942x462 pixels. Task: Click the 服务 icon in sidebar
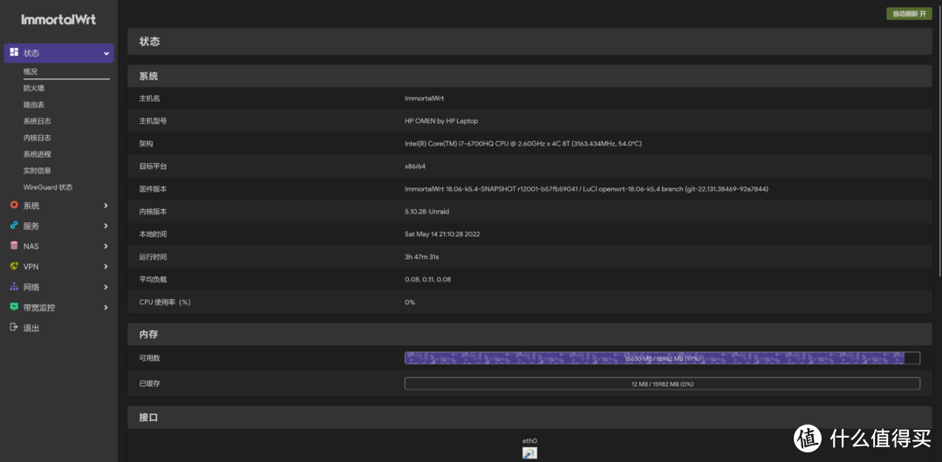tap(14, 225)
